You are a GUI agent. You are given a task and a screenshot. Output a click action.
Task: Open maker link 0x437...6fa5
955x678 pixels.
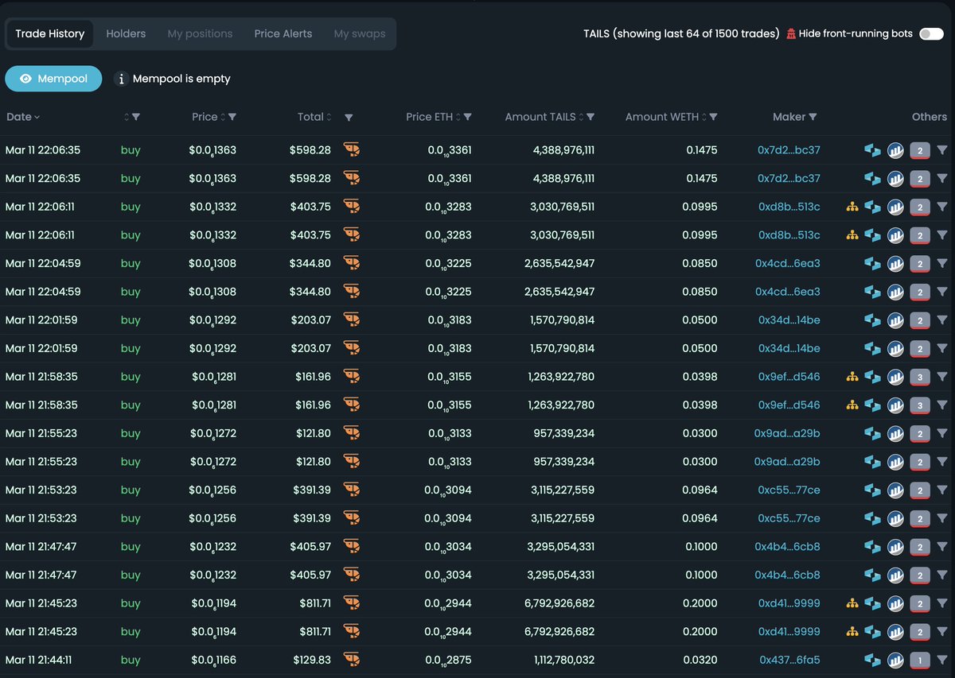pos(789,660)
